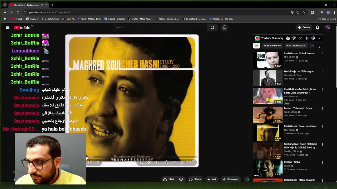Open Google Gemini bookmark
Screen dimensions: 337x189
click(50, 19)
